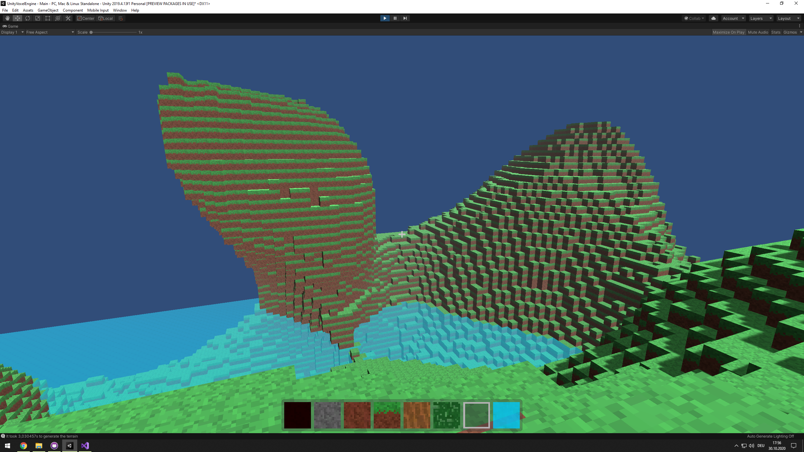The image size is (804, 452).
Task: Open the Layers dropdown
Action: [761, 18]
